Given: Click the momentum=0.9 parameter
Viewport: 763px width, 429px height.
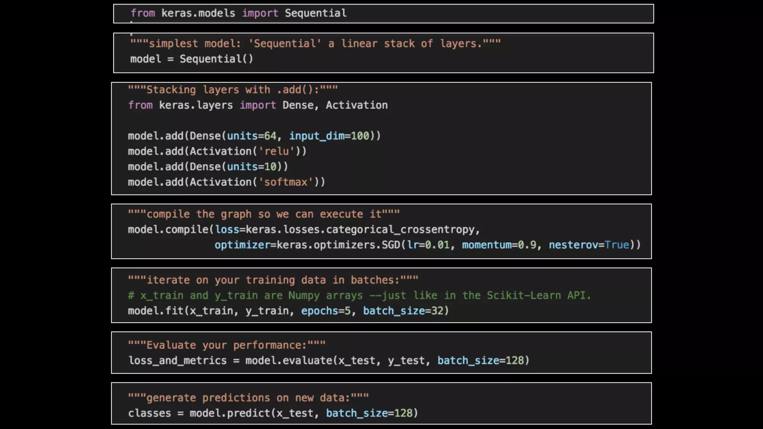Looking at the screenshot, I should (x=499, y=245).
